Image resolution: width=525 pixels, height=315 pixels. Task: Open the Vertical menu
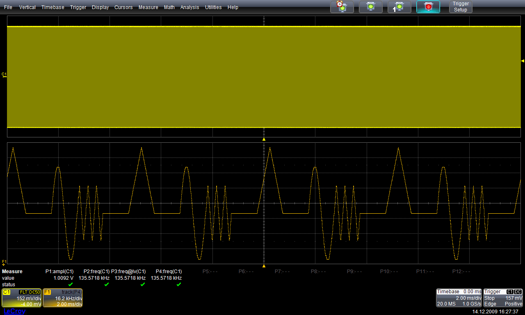click(x=27, y=7)
